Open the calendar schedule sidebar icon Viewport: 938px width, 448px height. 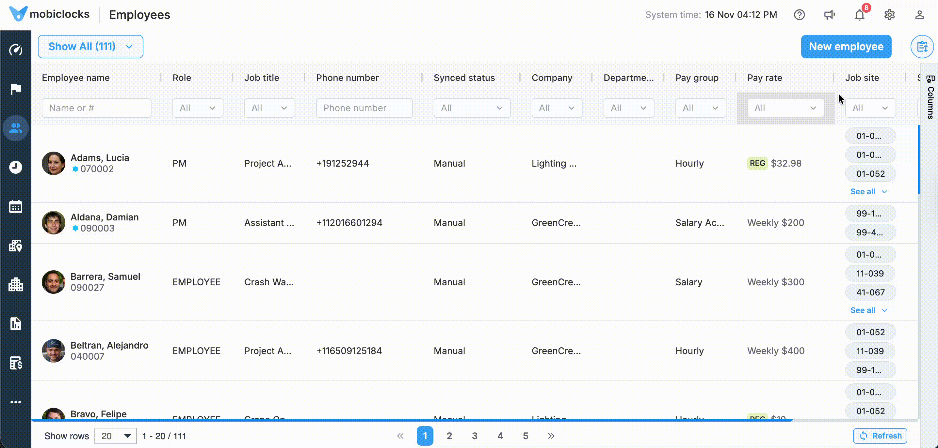click(16, 206)
